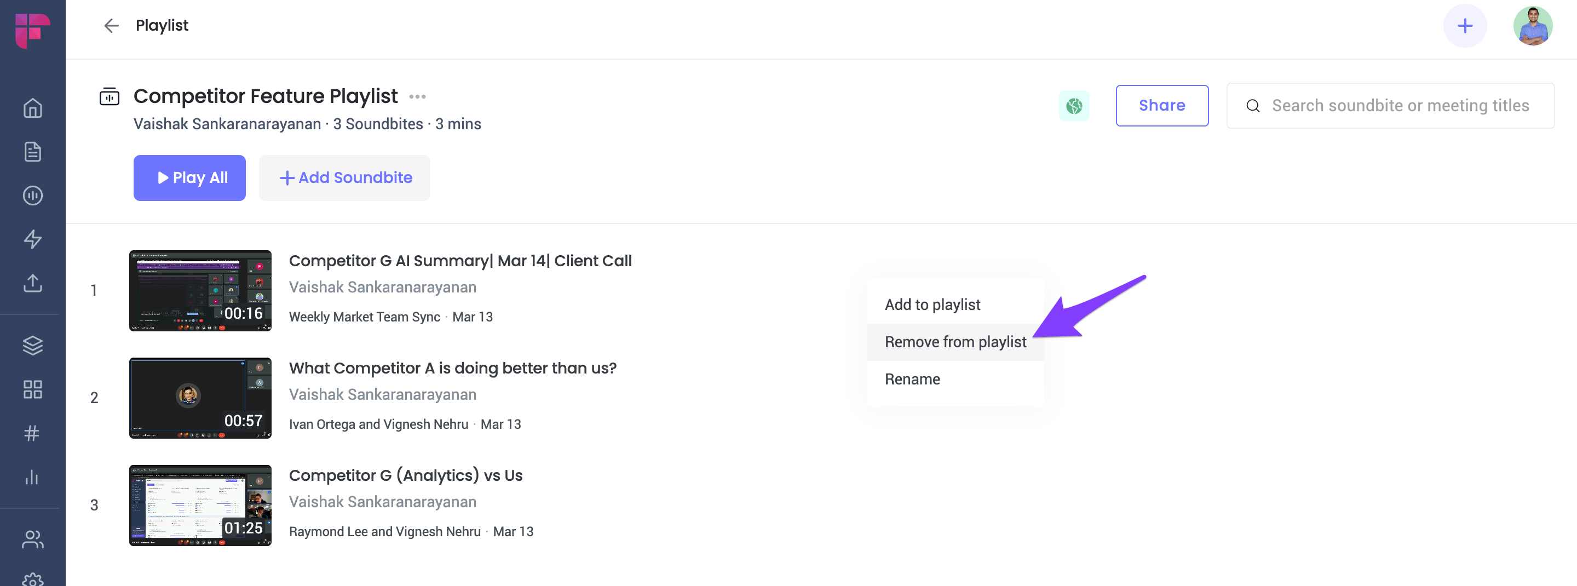Open the bar chart analytics icon

(32, 477)
